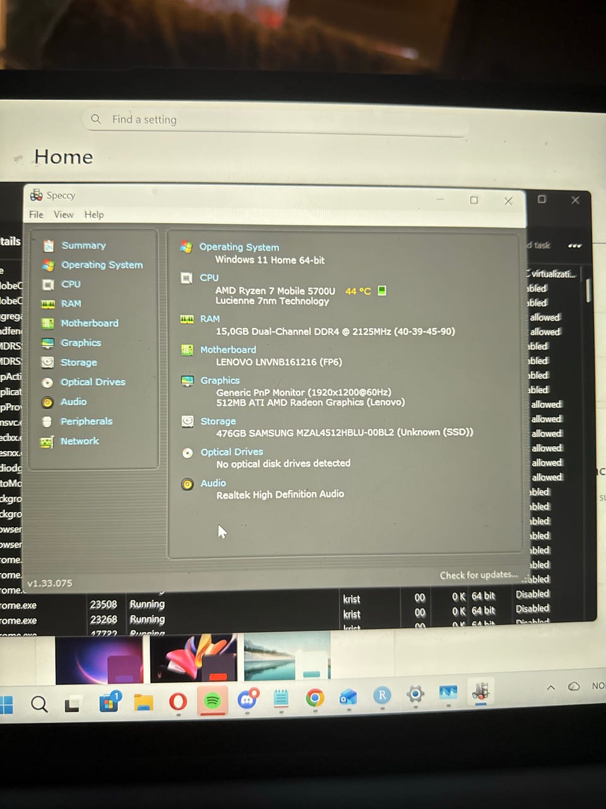Open Discord from the taskbar
Viewport: 606px width, 809px height.
coord(247,699)
